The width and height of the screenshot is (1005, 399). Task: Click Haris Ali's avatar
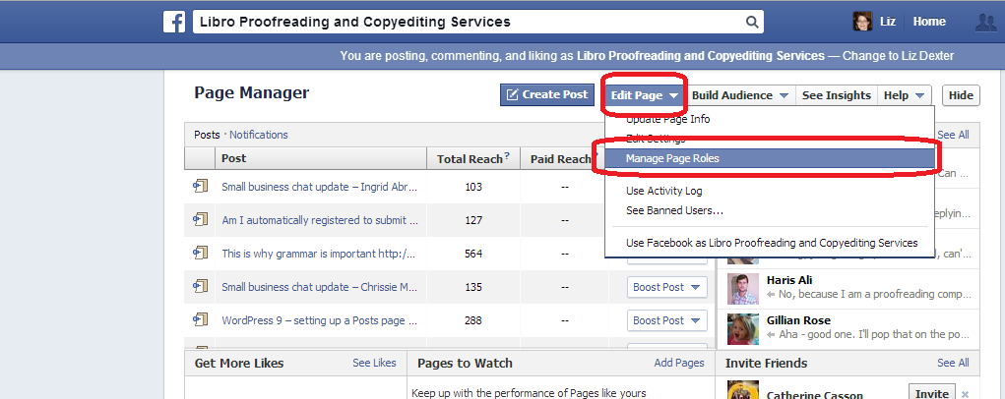coord(742,288)
